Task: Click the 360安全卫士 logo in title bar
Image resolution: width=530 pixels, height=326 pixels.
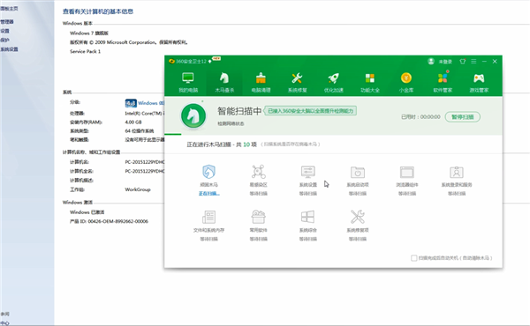Action: click(171, 62)
